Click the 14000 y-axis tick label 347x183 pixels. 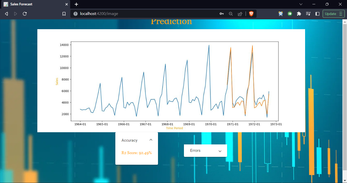click(x=65, y=45)
